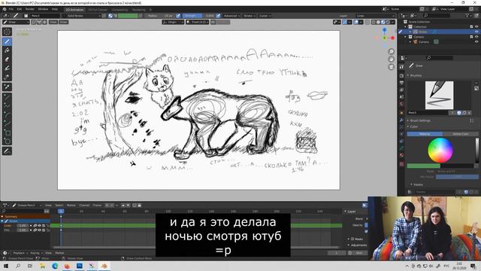Click the move view hand gizmo
This screenshot has width=481, height=271.
pos(391,59)
